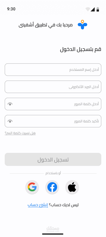Focus the أدخل إسم المستخدم username field
The width and height of the screenshot is (106, 237).
53,70
